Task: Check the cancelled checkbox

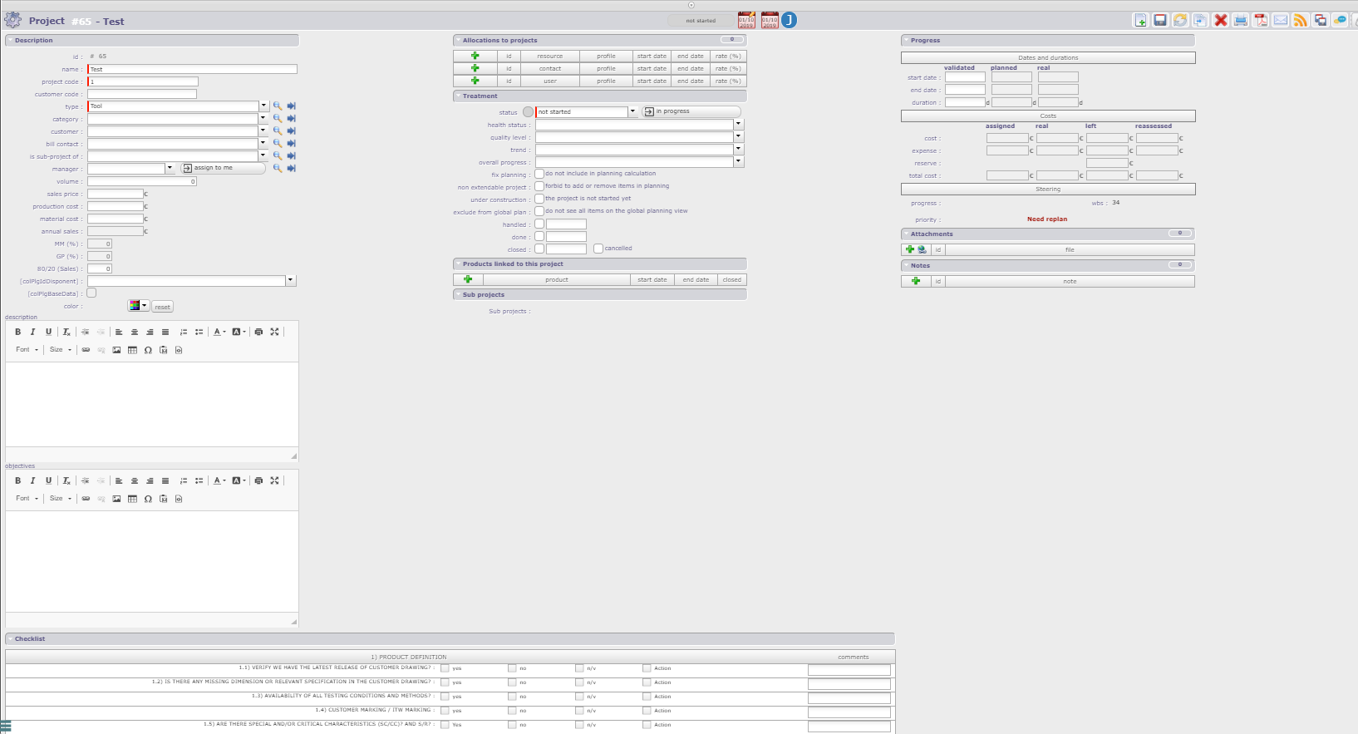Action: pyautogui.click(x=598, y=249)
